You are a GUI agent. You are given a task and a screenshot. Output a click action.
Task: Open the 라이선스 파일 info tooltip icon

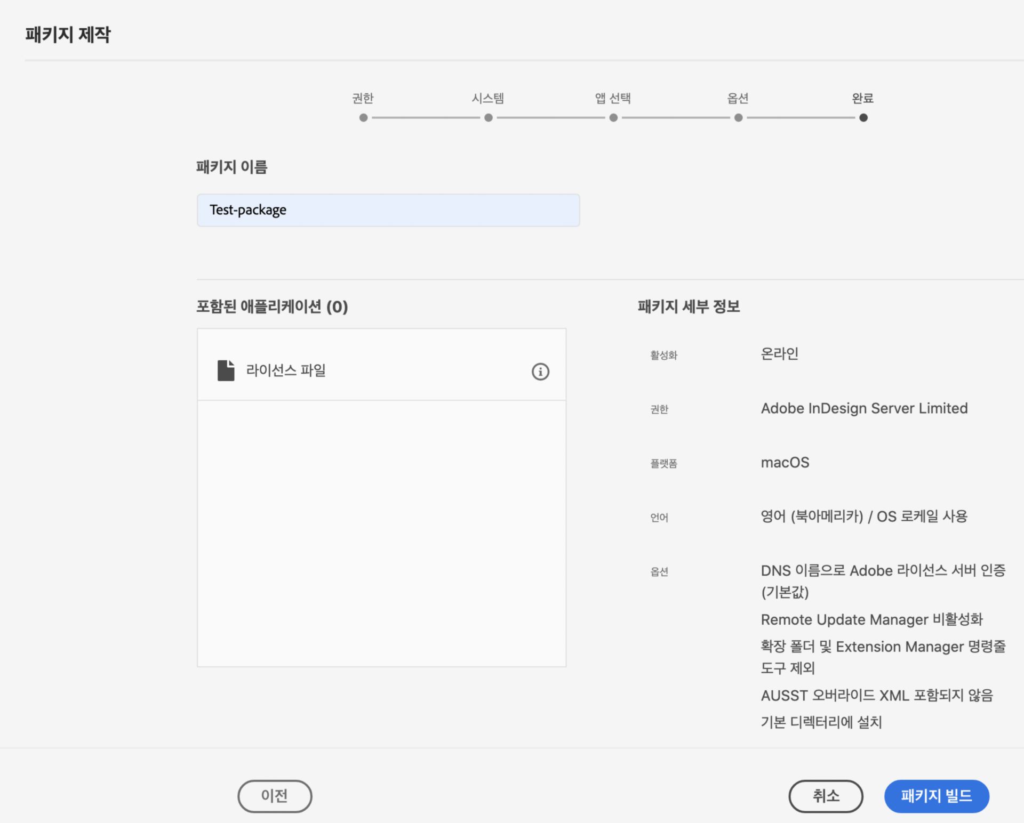[x=540, y=372]
